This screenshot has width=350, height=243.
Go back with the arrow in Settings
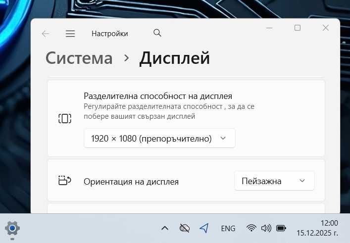46,34
